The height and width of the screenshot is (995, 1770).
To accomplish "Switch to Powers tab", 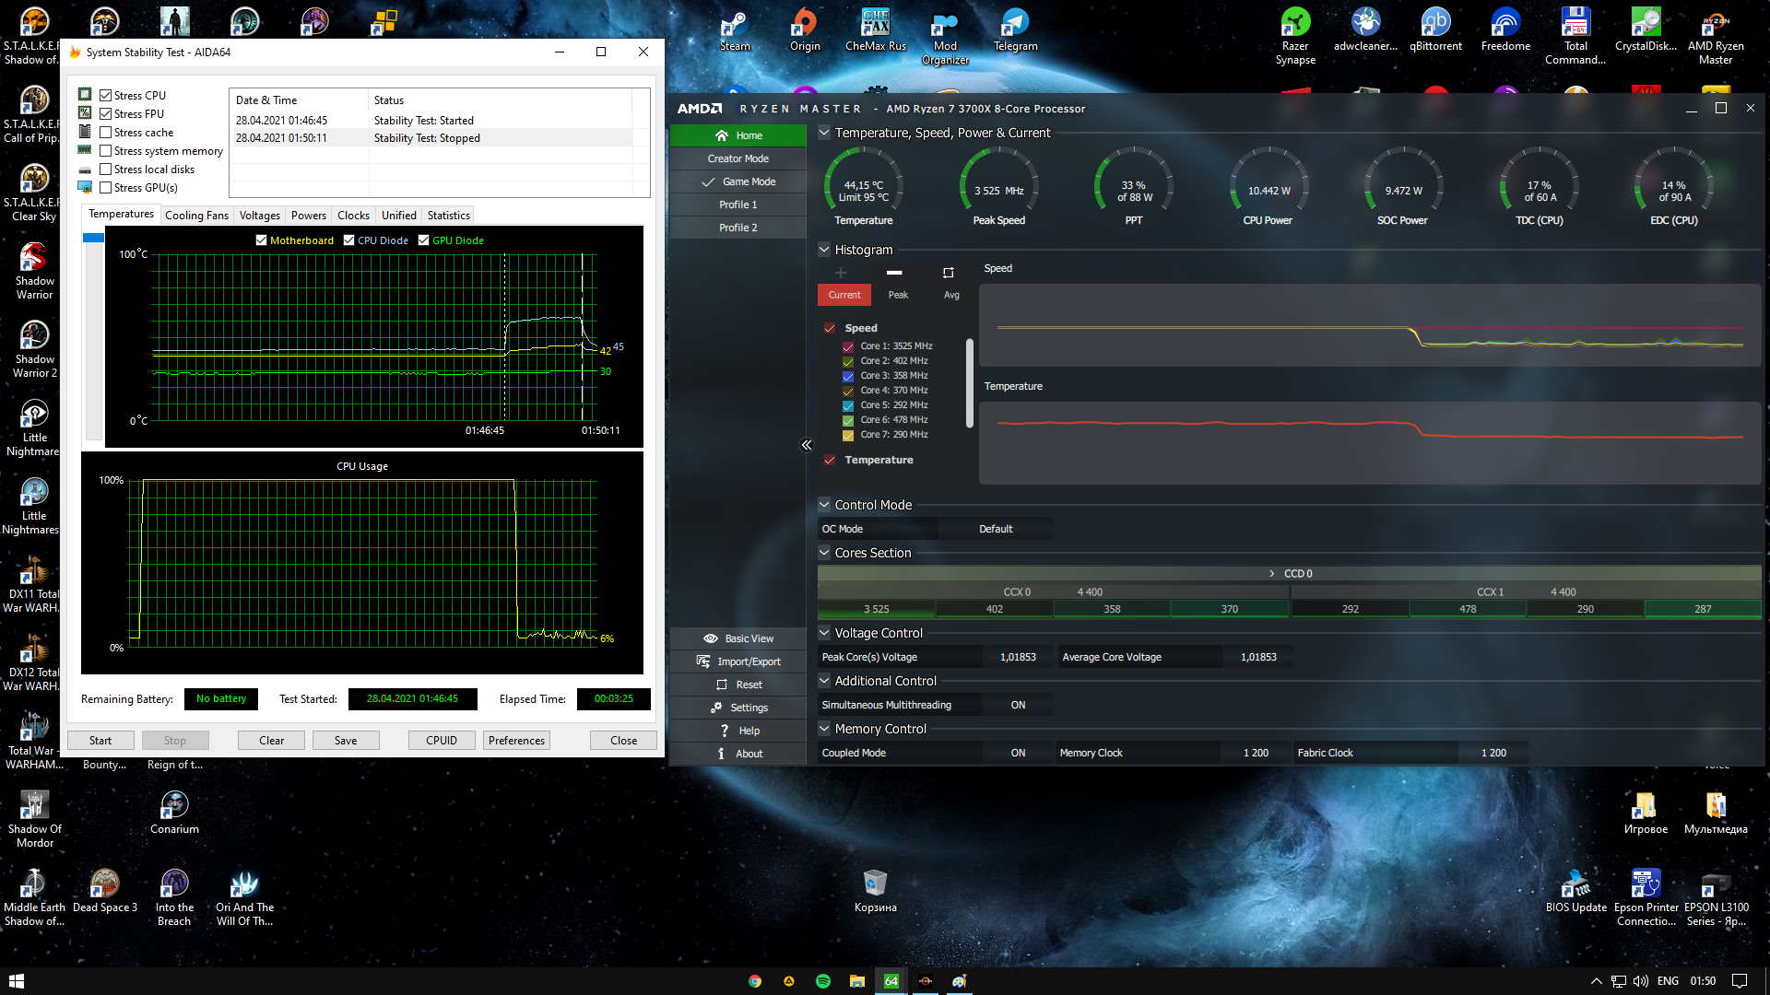I will [309, 216].
